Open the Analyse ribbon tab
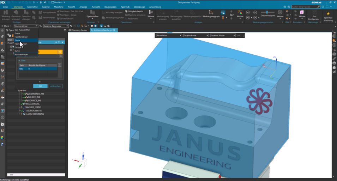Image resolution: width=337 pixels, height=181 pixels. 46,7
